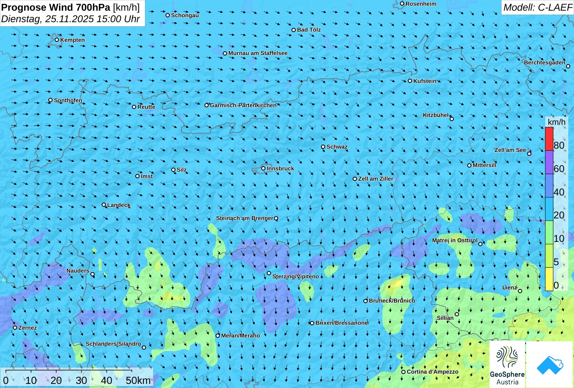
Task: Click the 'Garmisch-Partenkirchen' label
Action: click(243, 105)
